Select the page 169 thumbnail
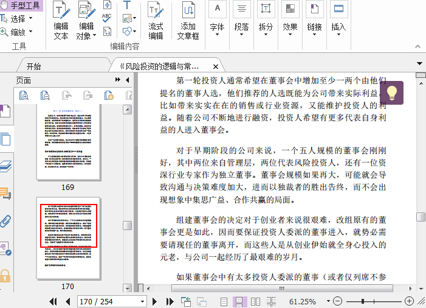Screen dimensions: 426x308 pyautogui.click(x=68, y=142)
